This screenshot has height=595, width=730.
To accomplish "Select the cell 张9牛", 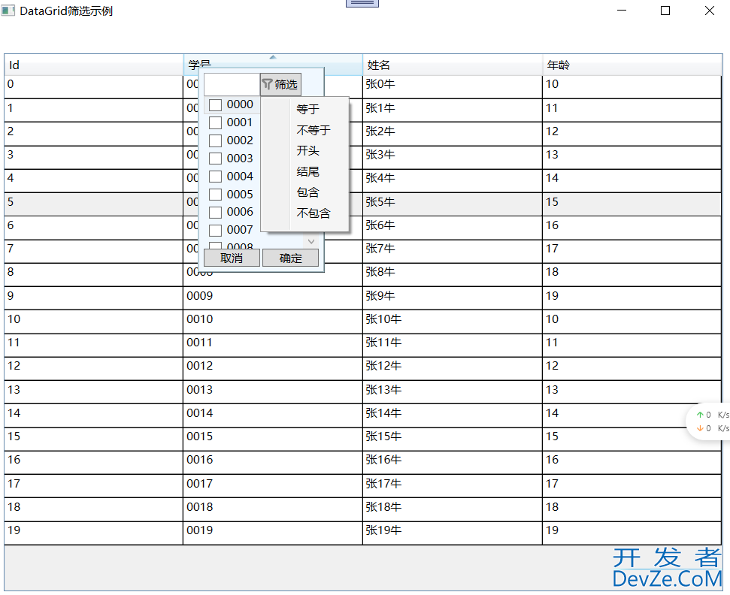I will coord(453,299).
